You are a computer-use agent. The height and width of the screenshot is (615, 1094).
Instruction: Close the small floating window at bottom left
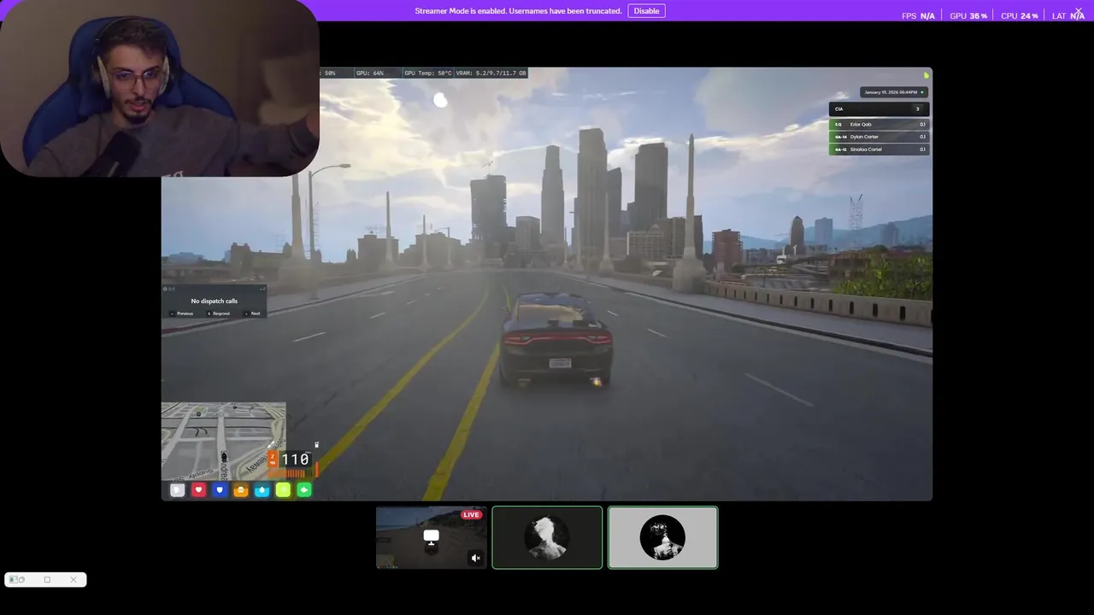(74, 580)
